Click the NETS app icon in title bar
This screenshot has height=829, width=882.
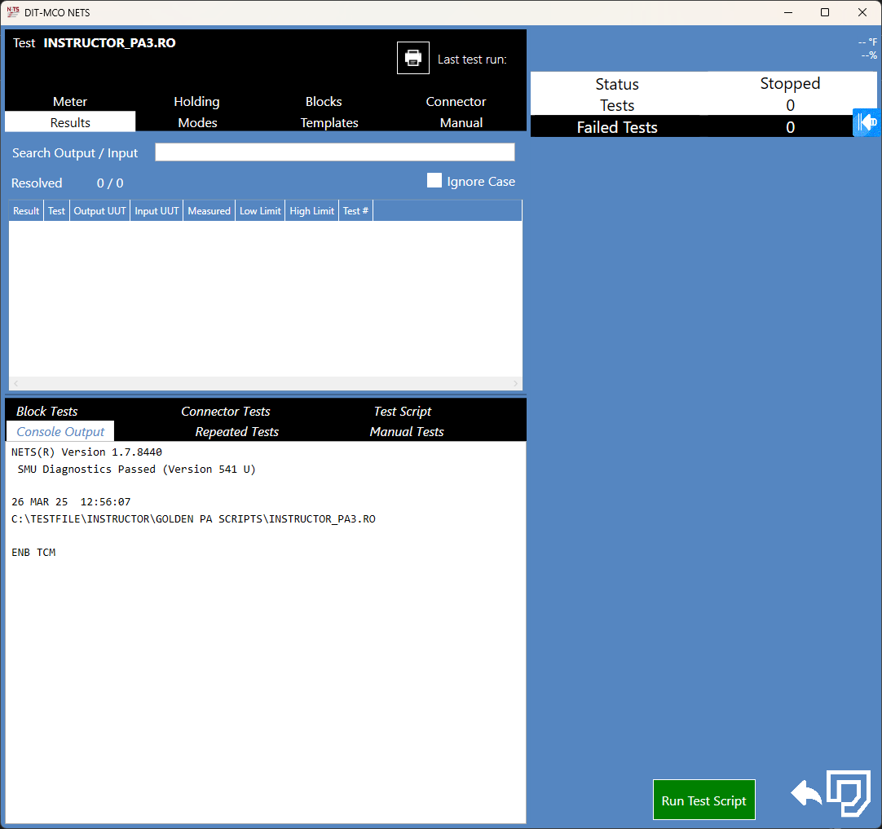[12, 11]
